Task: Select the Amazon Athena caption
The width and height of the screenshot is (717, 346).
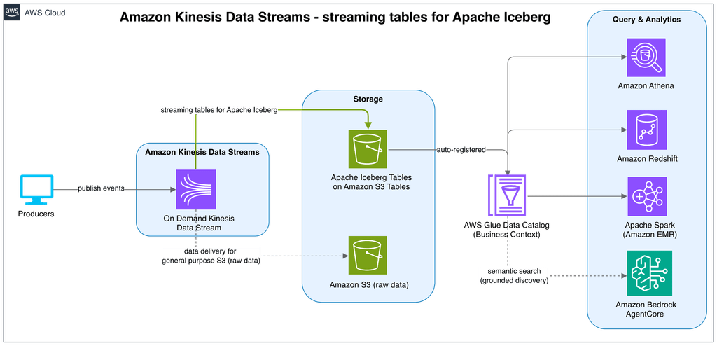Action: tap(646, 85)
